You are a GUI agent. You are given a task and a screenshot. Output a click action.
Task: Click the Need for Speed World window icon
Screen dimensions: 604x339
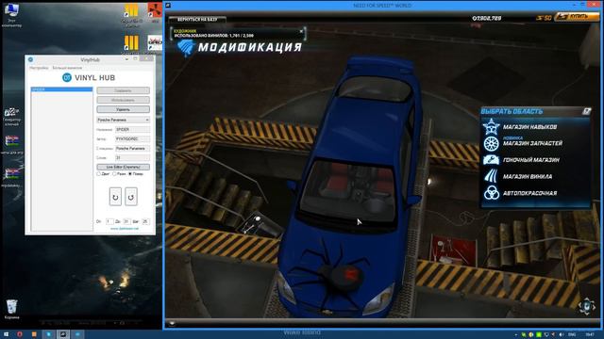point(168,6)
